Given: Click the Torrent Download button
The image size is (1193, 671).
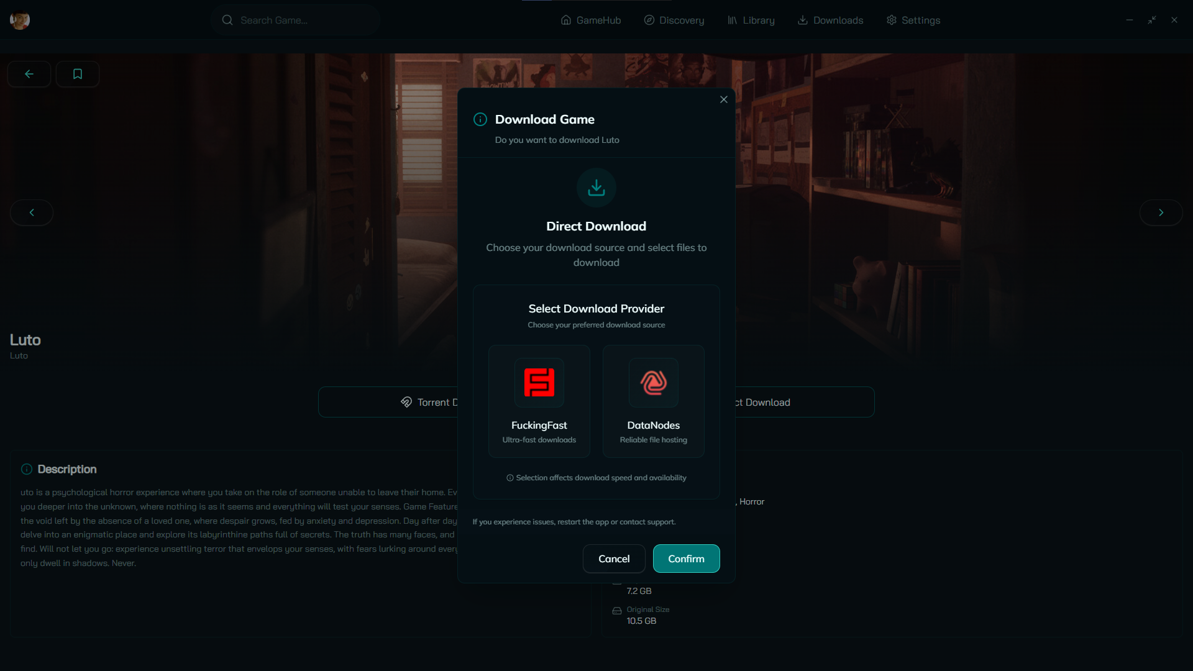Looking at the screenshot, I should [x=388, y=402].
